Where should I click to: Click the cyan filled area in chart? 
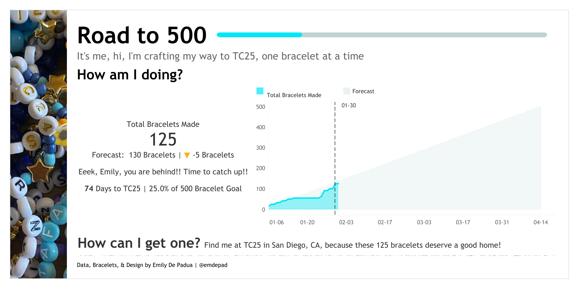click(301, 204)
